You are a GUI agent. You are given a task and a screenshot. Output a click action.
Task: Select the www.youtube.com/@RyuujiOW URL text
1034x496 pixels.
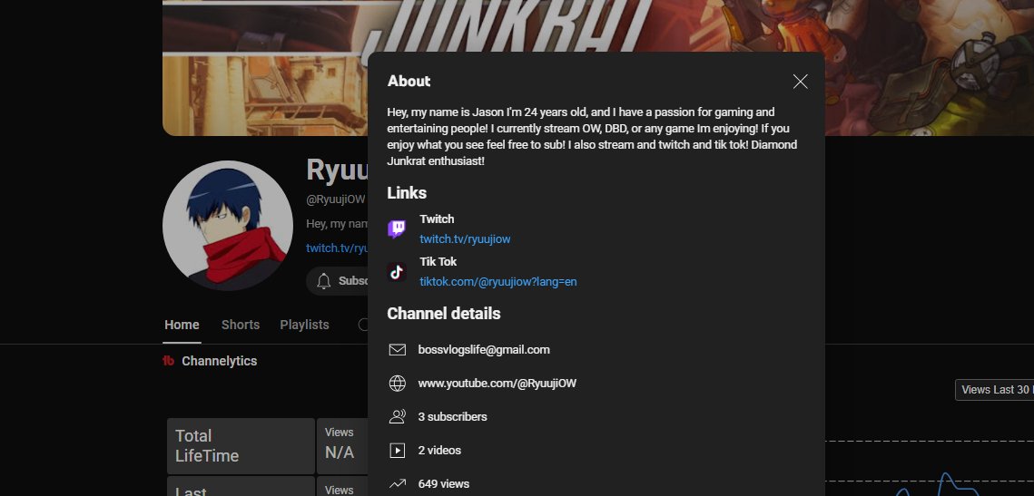(497, 384)
